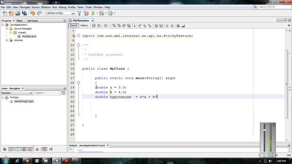The width and height of the screenshot is (292, 164).
Task: Click the unused import warning bulb icon
Action: [73, 36]
